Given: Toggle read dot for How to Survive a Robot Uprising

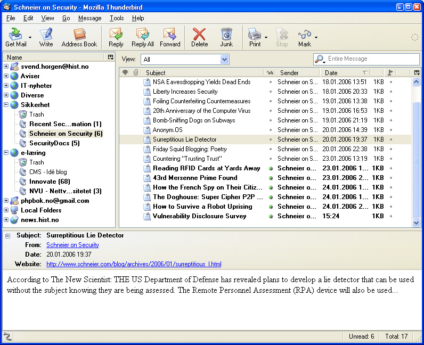Looking at the screenshot, I should coord(271,207).
